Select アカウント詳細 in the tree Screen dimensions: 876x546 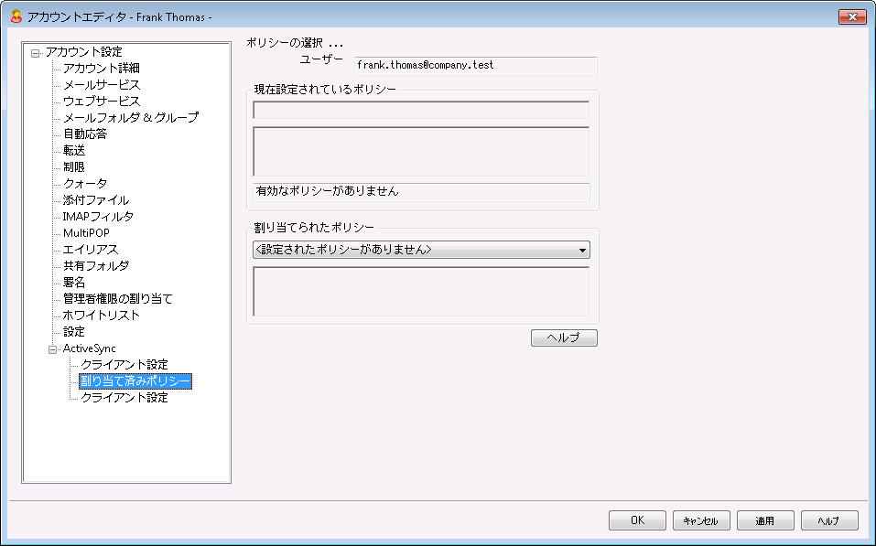click(x=101, y=69)
